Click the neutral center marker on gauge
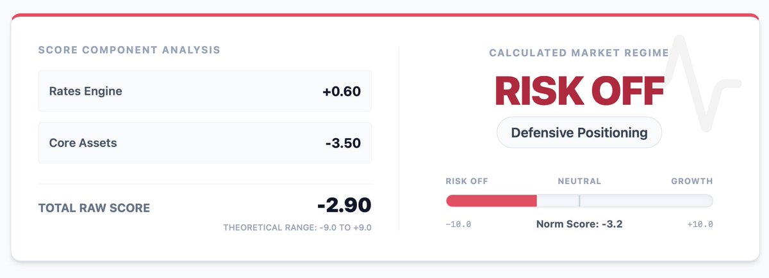The height and width of the screenshot is (278, 769). (x=579, y=201)
